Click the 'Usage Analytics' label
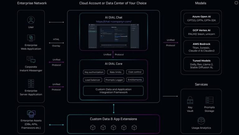 (x=201, y=128)
